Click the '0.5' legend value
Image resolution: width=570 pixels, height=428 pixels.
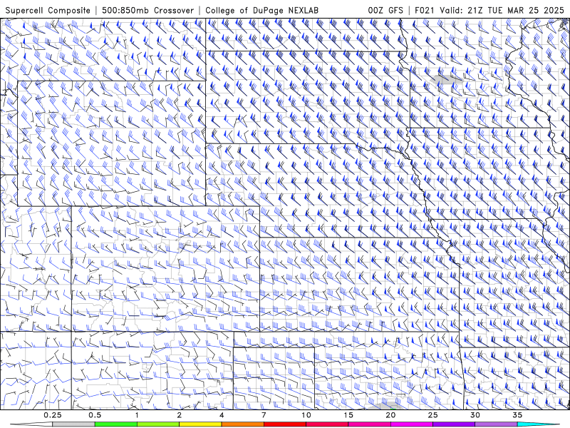[95, 415]
